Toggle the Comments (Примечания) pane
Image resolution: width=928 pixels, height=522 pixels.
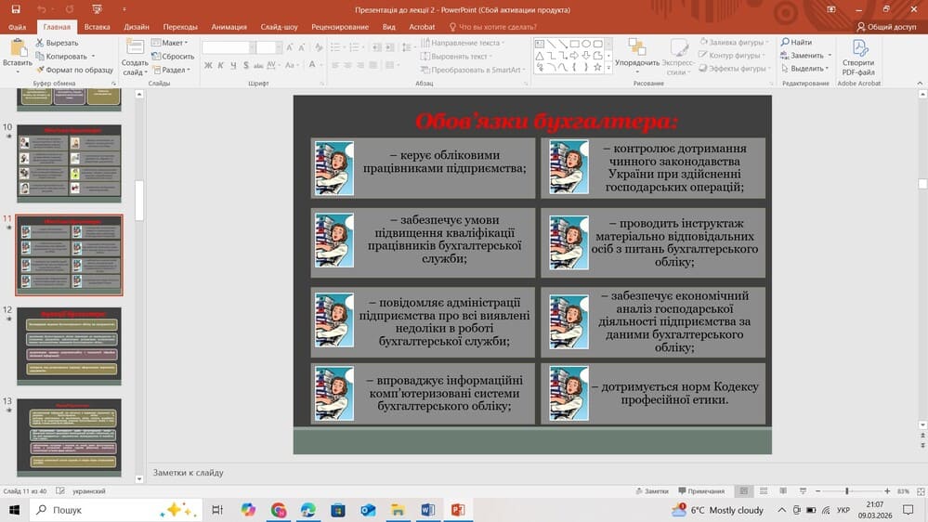click(700, 491)
